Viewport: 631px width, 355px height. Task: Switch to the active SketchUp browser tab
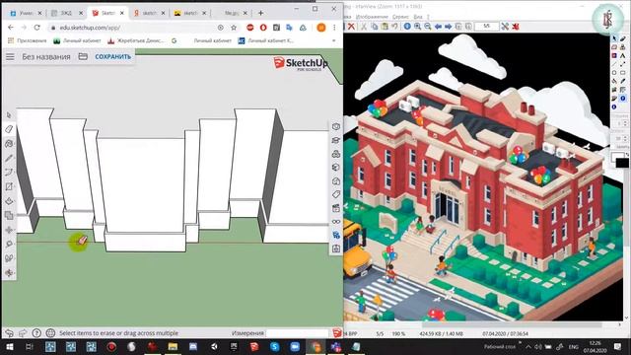tap(107, 13)
